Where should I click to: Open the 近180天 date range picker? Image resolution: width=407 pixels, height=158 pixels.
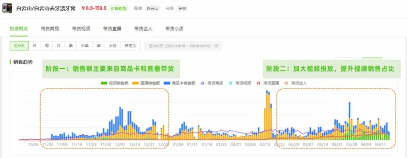[x=183, y=46]
